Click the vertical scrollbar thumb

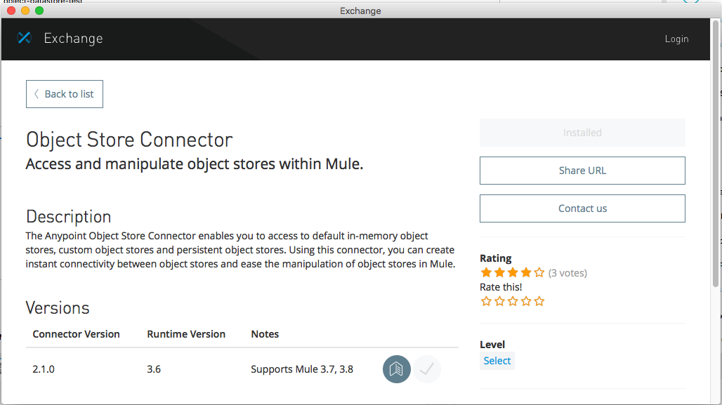point(716,154)
